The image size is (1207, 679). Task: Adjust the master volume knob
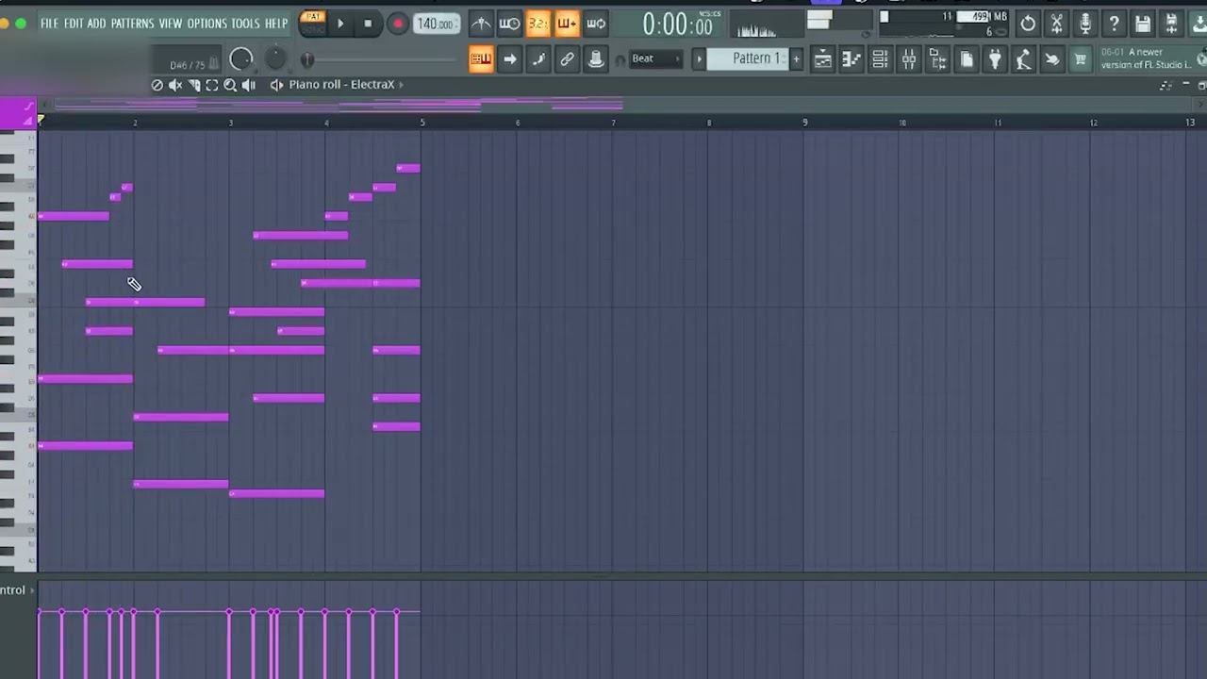[241, 59]
